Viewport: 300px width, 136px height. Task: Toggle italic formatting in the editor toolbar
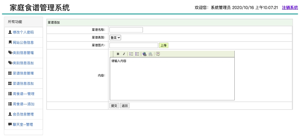(x=124, y=54)
